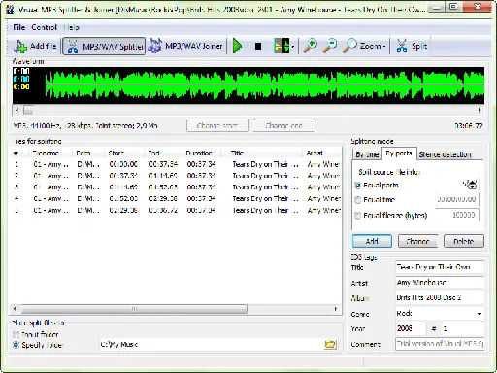Zoom out of the waveform
497x373 pixels.
pos(330,46)
